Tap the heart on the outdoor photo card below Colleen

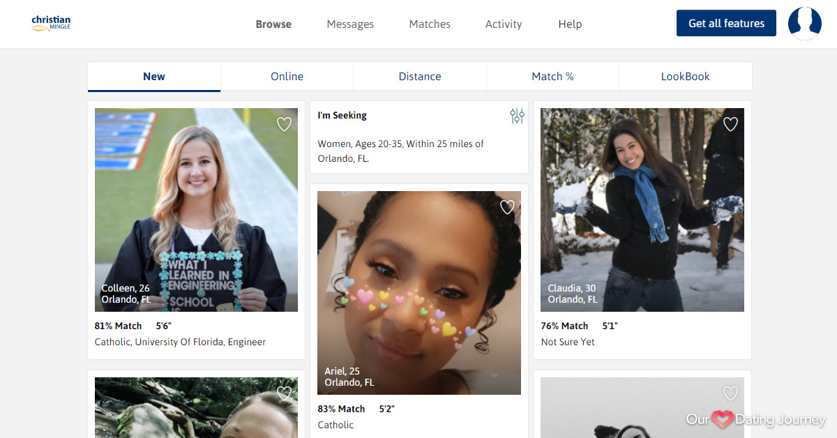pos(284,393)
